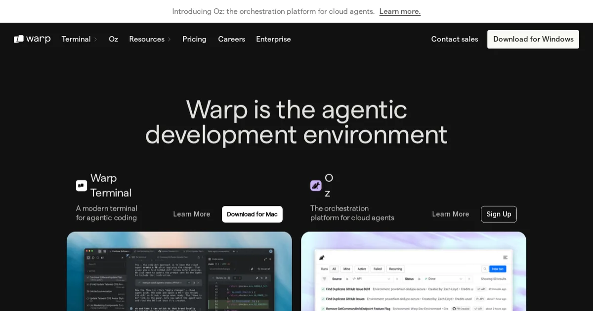Click 'Find Duplicate GitHub Issue 8601' run row
Viewport: 593px width, 311px height.
click(x=414, y=289)
